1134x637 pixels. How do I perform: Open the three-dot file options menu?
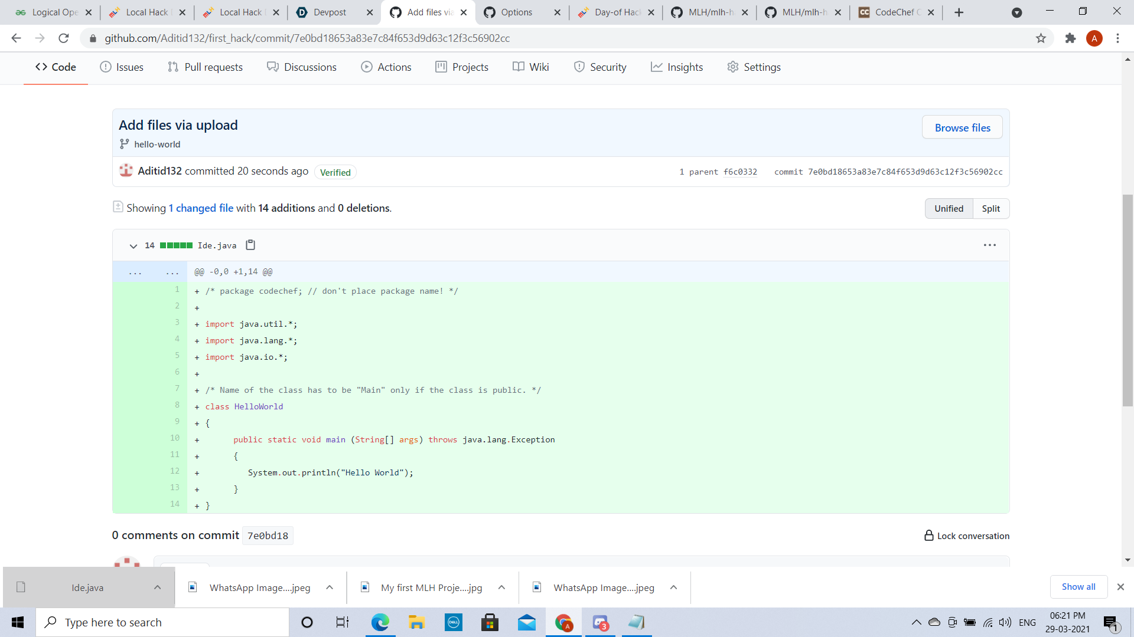(990, 245)
